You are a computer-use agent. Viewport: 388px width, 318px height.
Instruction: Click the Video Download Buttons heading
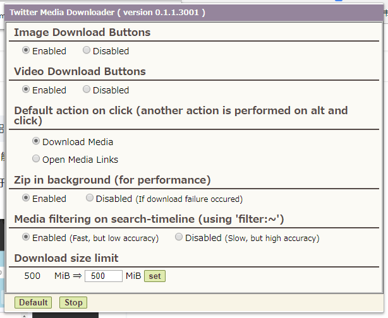(x=80, y=71)
